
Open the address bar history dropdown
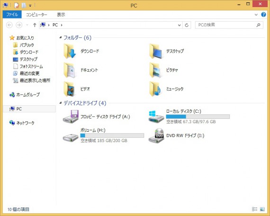pos(179,25)
